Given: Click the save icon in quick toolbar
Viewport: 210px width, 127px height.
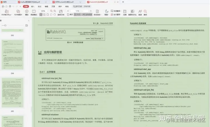Looking at the screenshot, I should click(x=6, y=6).
